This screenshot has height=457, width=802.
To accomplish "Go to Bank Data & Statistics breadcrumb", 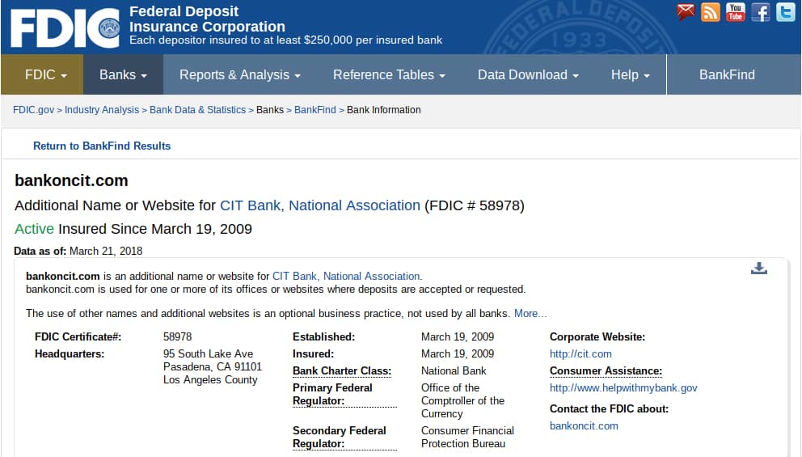I will tap(197, 110).
